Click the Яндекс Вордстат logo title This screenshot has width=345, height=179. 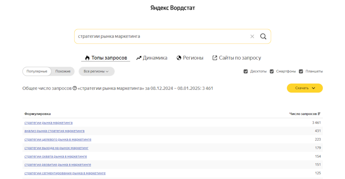coord(173,8)
